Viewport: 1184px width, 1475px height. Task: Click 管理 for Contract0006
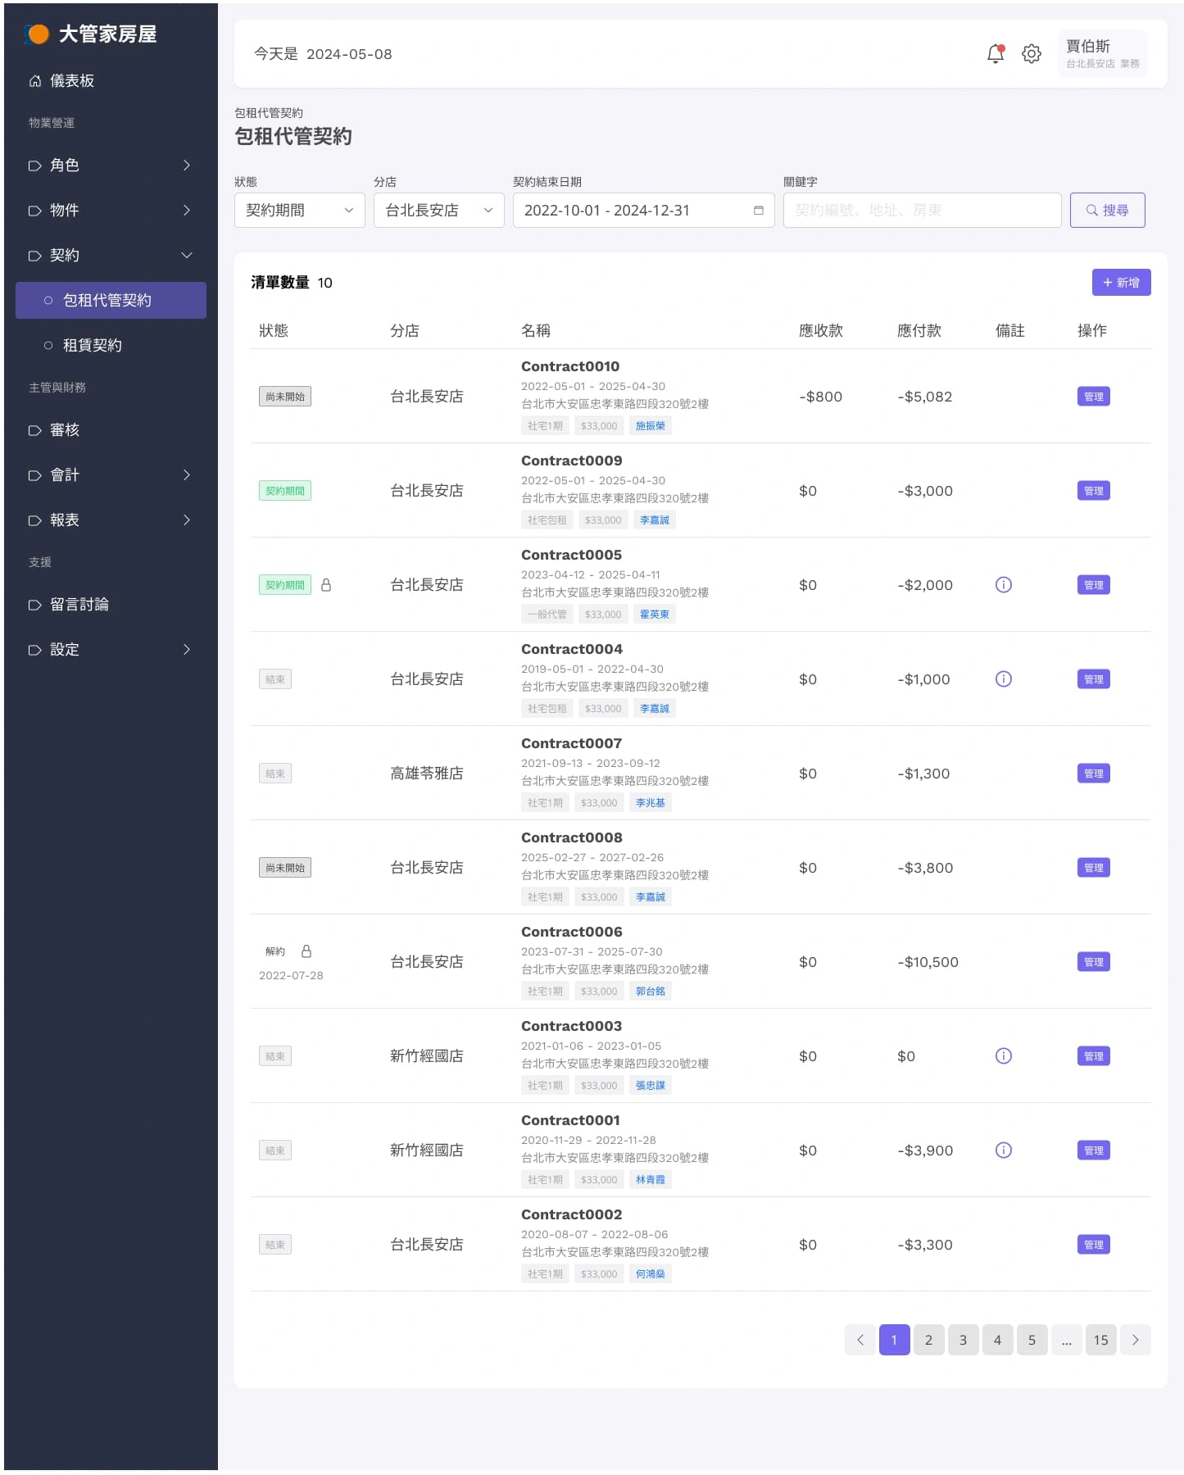(x=1093, y=962)
